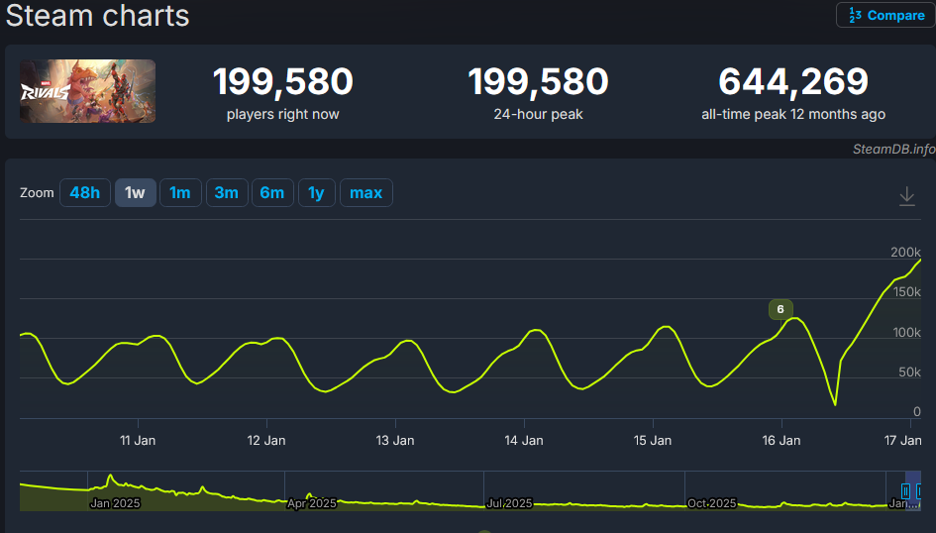
Task: Click the 11 Jan axis label
Action: [x=138, y=441]
